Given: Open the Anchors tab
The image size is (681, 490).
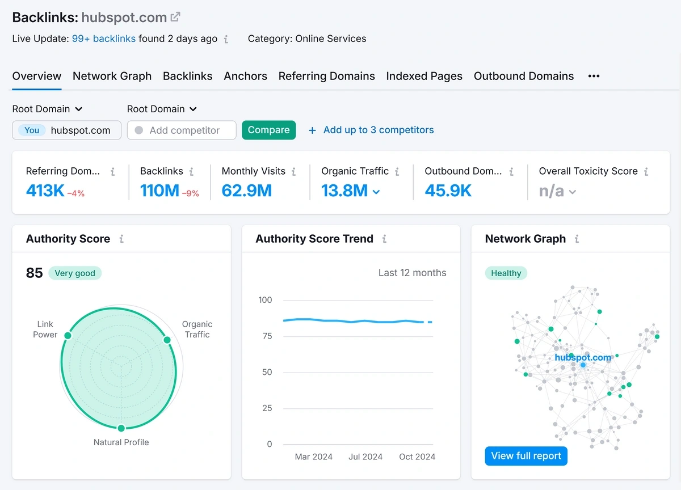Looking at the screenshot, I should 246,76.
